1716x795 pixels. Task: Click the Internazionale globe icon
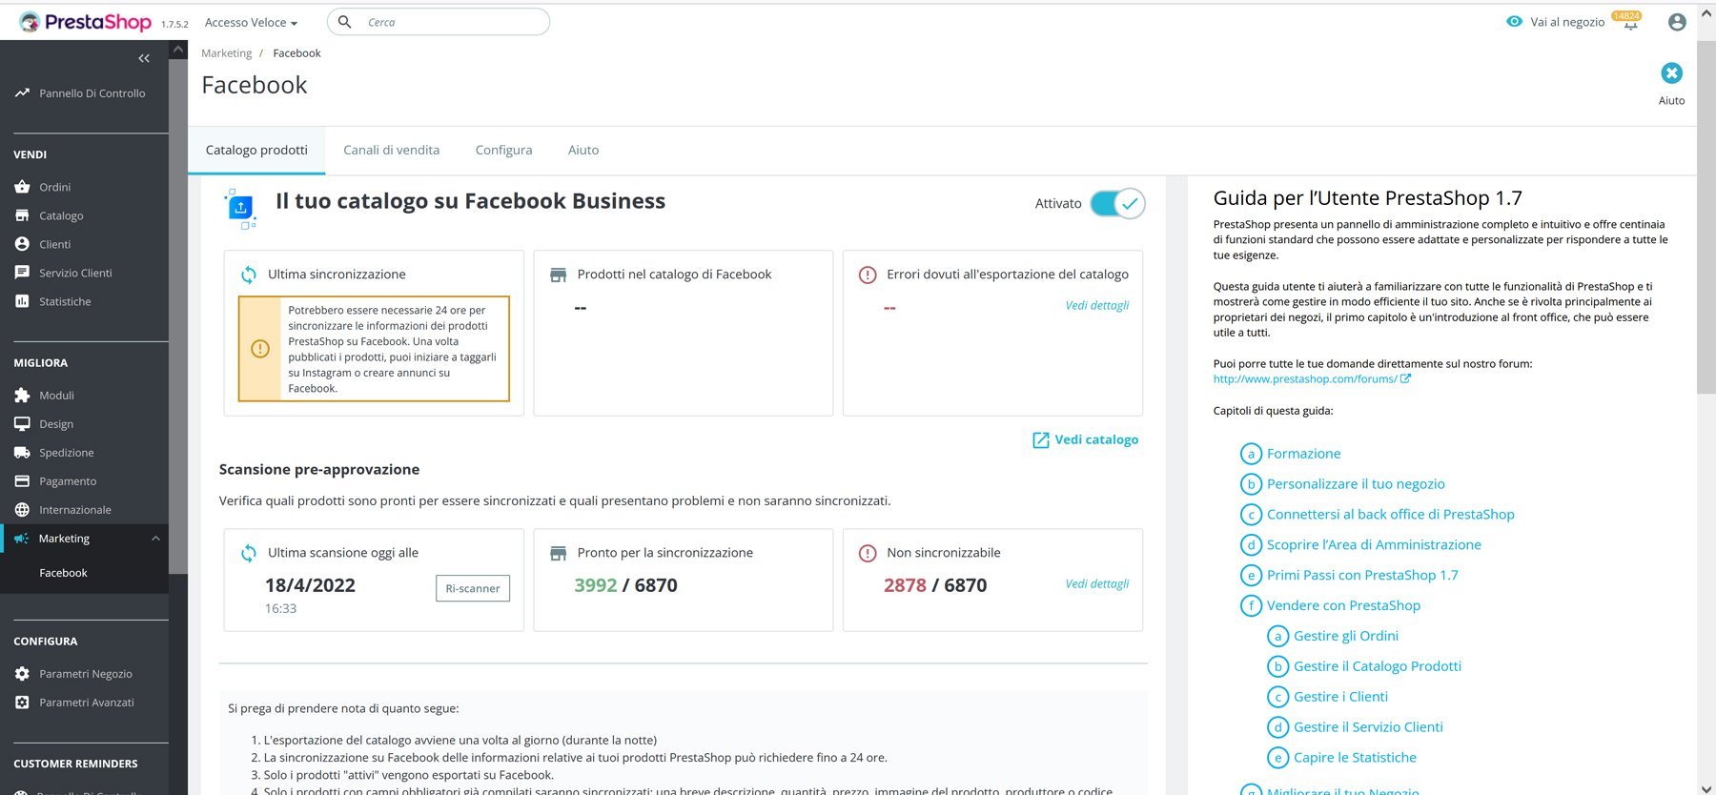pos(22,510)
